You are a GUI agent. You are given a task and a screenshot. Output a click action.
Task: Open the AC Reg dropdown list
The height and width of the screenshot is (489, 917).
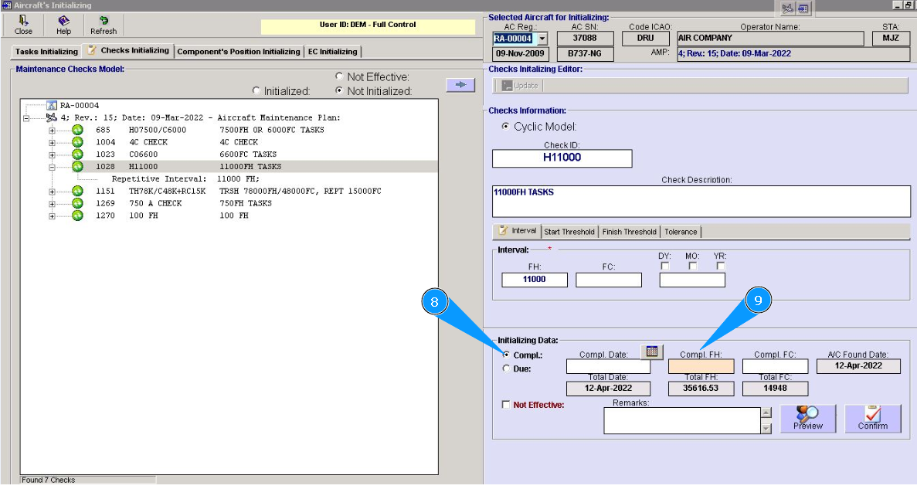coord(542,39)
